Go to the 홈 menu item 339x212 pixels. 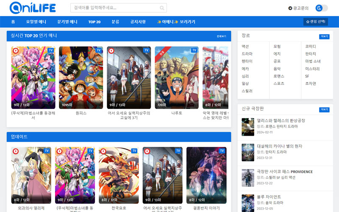tap(13, 22)
